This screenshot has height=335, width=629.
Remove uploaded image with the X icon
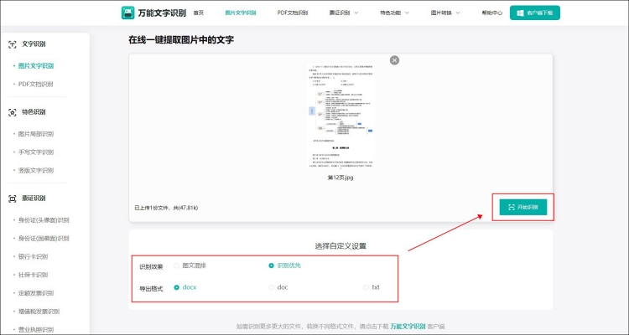pyautogui.click(x=394, y=60)
